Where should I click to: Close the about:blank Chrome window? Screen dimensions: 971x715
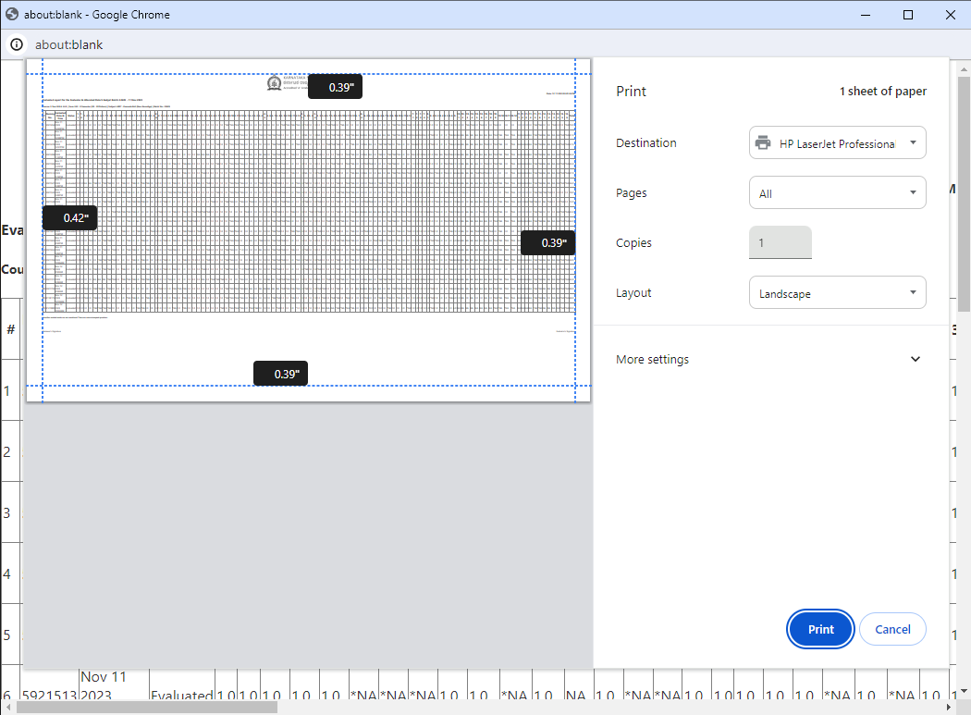950,15
